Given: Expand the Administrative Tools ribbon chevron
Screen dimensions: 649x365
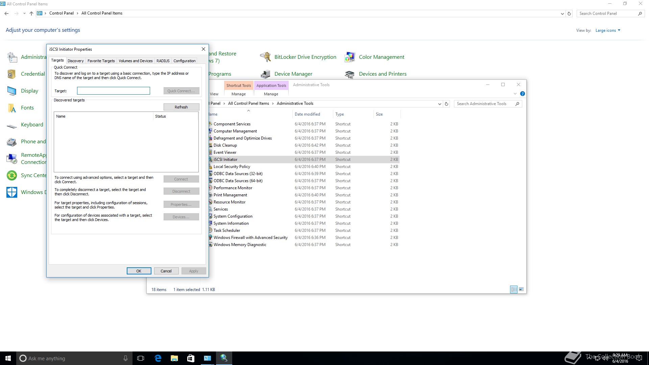Looking at the screenshot, I should [515, 94].
